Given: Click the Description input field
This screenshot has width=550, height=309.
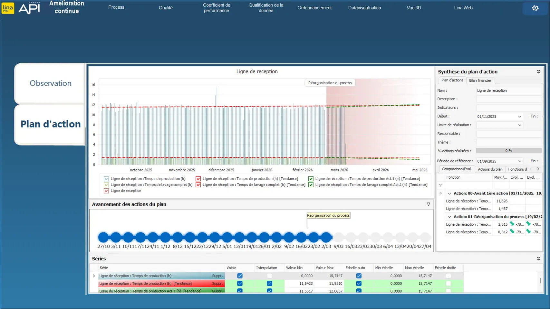Looking at the screenshot, I should pyautogui.click(x=508, y=99).
